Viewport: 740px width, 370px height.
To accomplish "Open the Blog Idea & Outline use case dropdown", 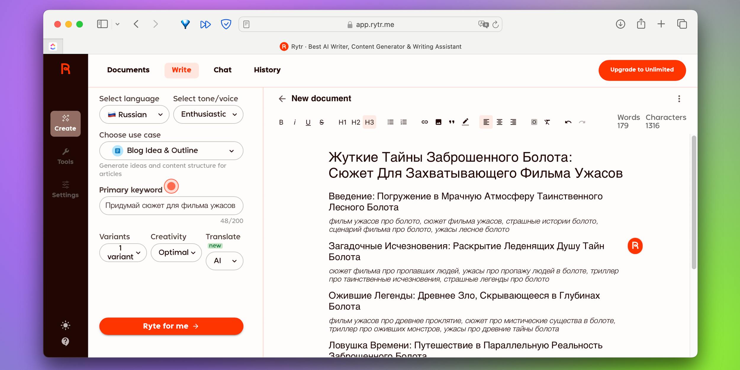I will coord(171,151).
